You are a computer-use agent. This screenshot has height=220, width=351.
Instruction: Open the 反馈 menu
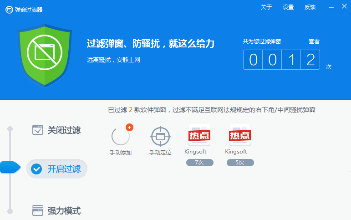tap(310, 7)
